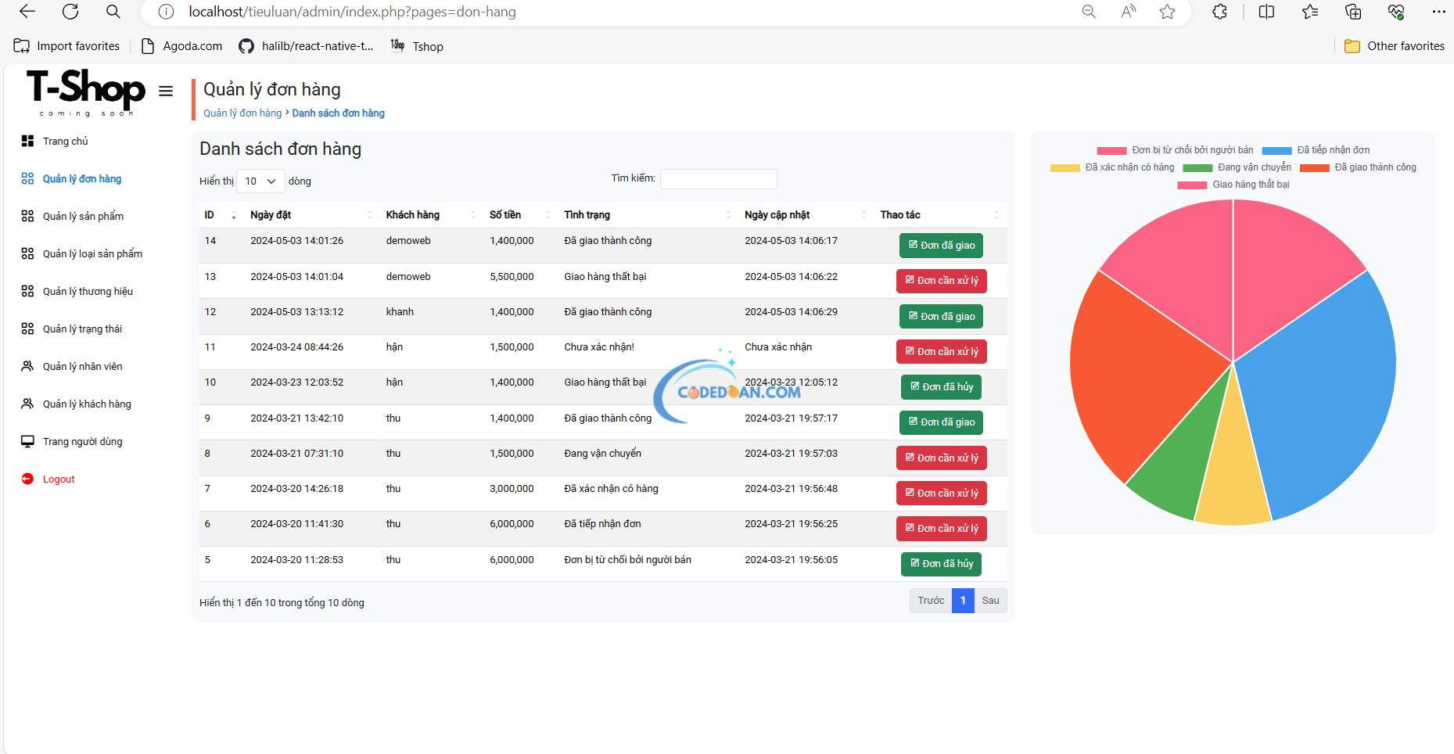Open Quản lý loại sản phẩm menu item

(x=92, y=253)
